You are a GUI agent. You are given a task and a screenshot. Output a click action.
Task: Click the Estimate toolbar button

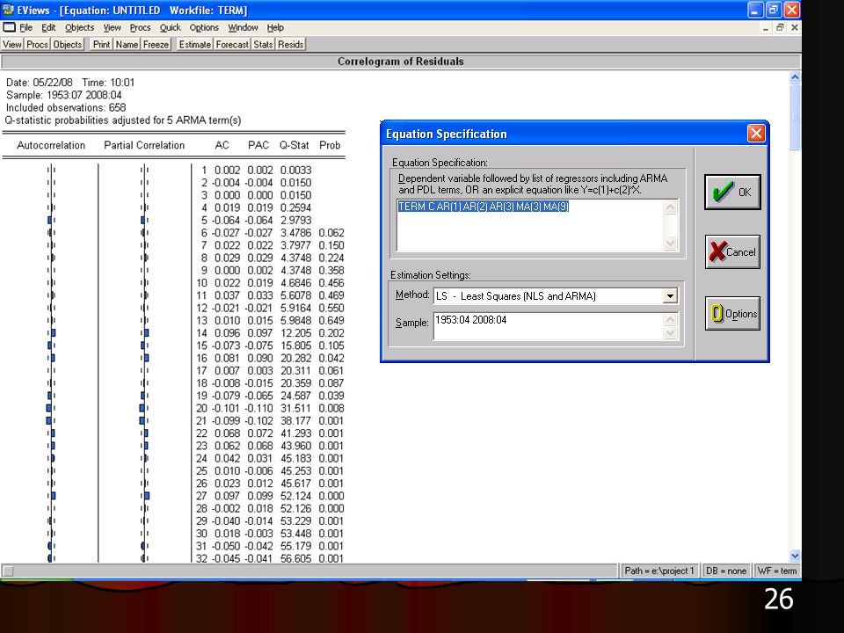pyautogui.click(x=195, y=45)
